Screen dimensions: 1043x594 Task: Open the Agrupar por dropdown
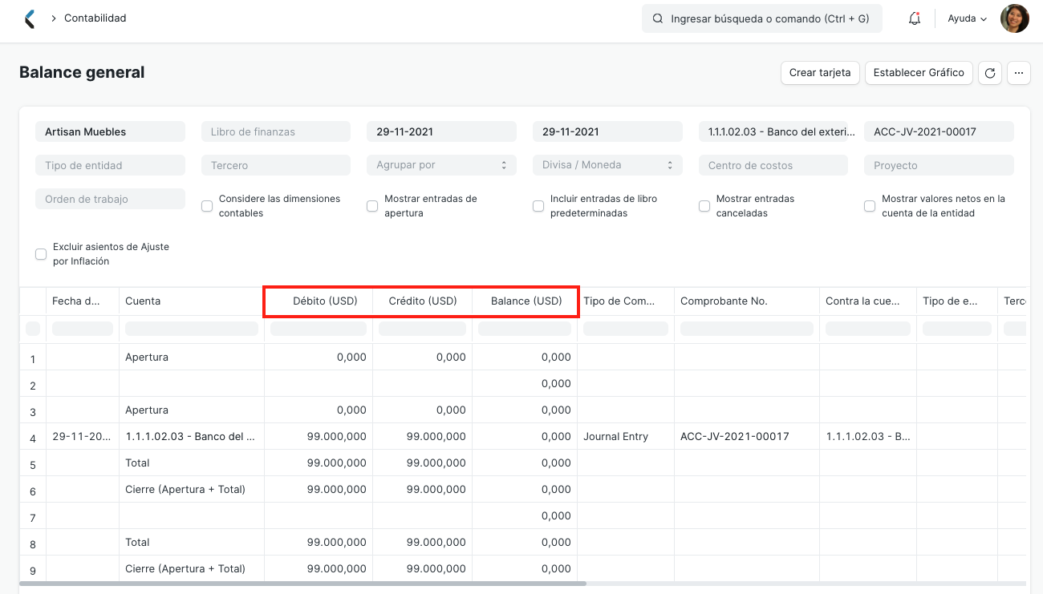point(441,164)
